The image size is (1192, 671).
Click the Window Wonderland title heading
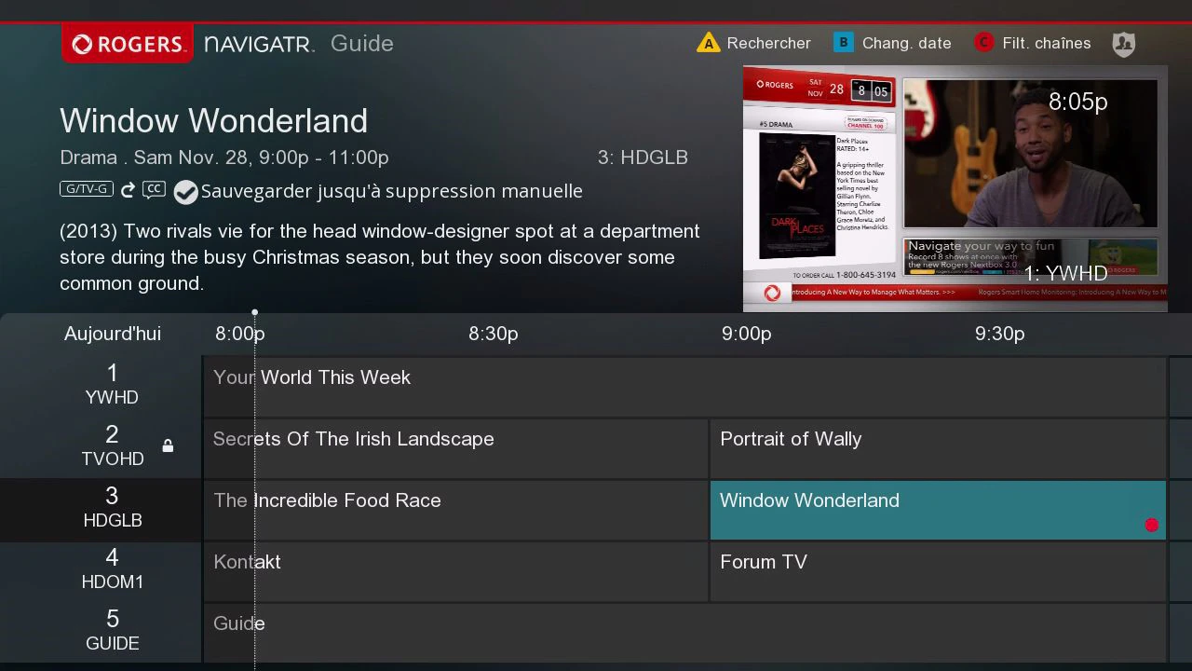(x=214, y=120)
